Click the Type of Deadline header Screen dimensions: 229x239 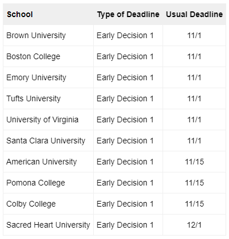pyautogui.click(x=128, y=14)
